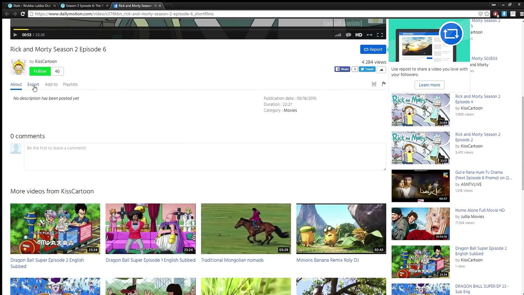This screenshot has height=295, width=524.
Task: Adjust volume using the player volume bars
Action: coord(338,35)
